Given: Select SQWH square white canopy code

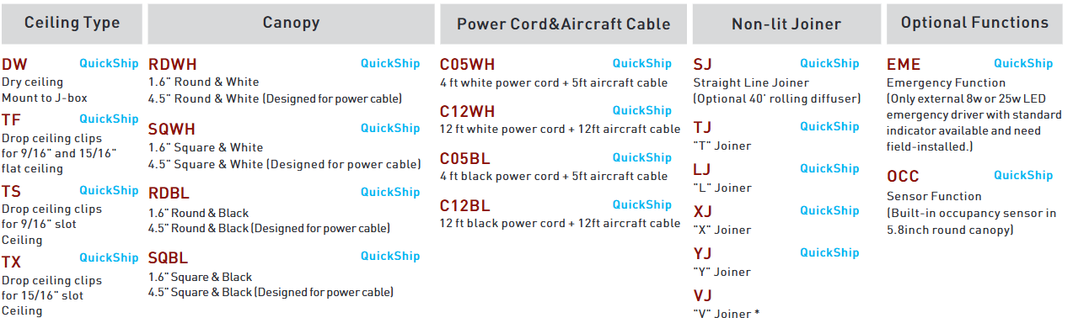Looking at the screenshot, I should 171,130.
